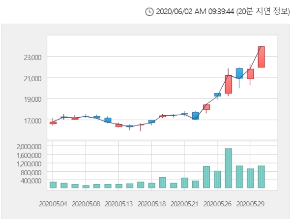
Task: Click the 1,200,000 volume axis label
Action: (29, 164)
